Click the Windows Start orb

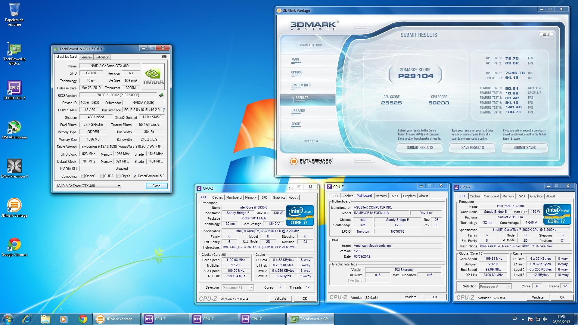[x=8, y=319]
